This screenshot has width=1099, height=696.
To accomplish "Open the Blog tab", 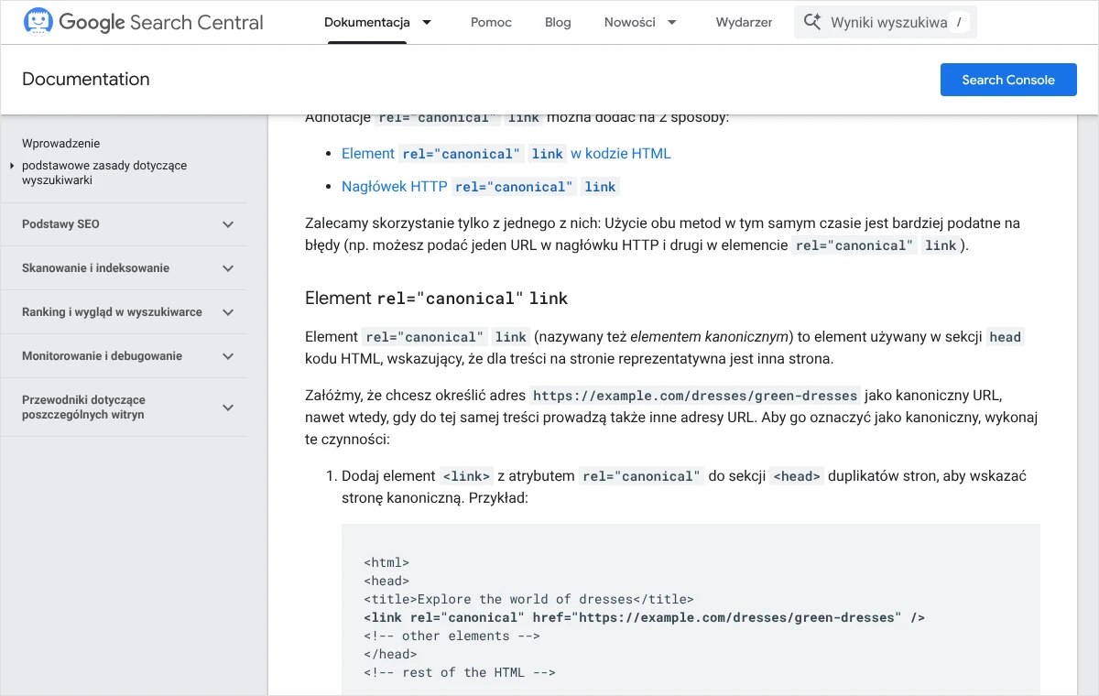I will 558,22.
